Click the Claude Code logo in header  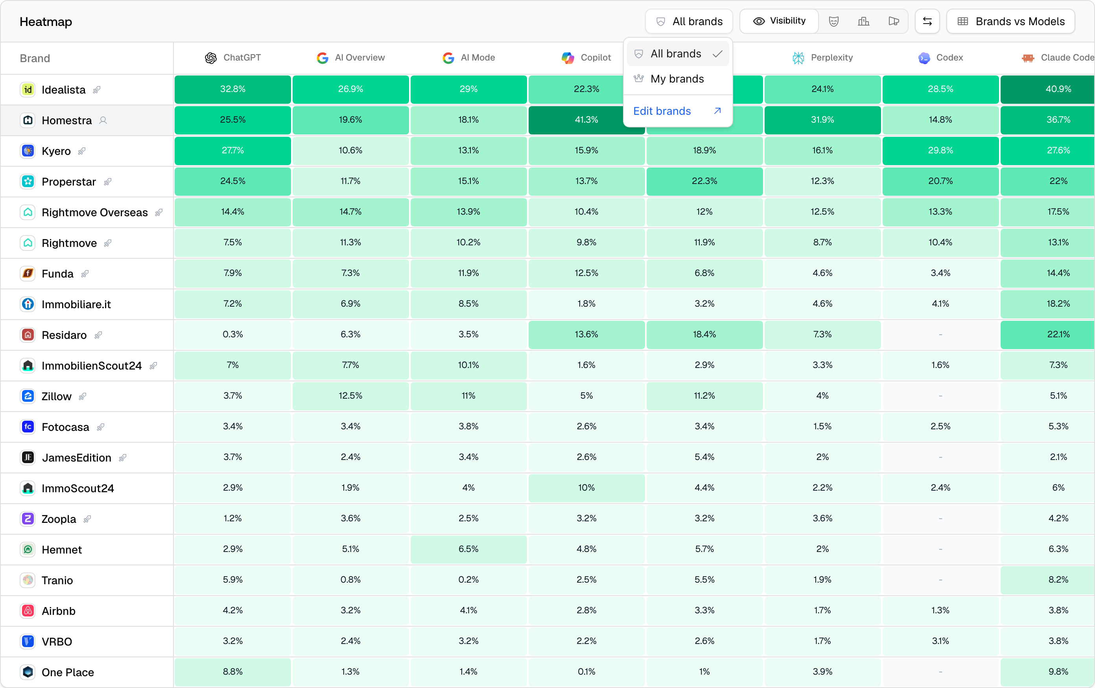[1028, 58]
